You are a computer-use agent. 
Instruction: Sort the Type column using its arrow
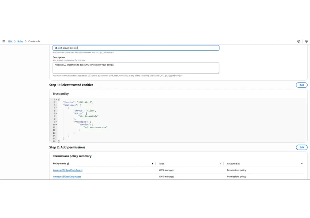click(220, 164)
